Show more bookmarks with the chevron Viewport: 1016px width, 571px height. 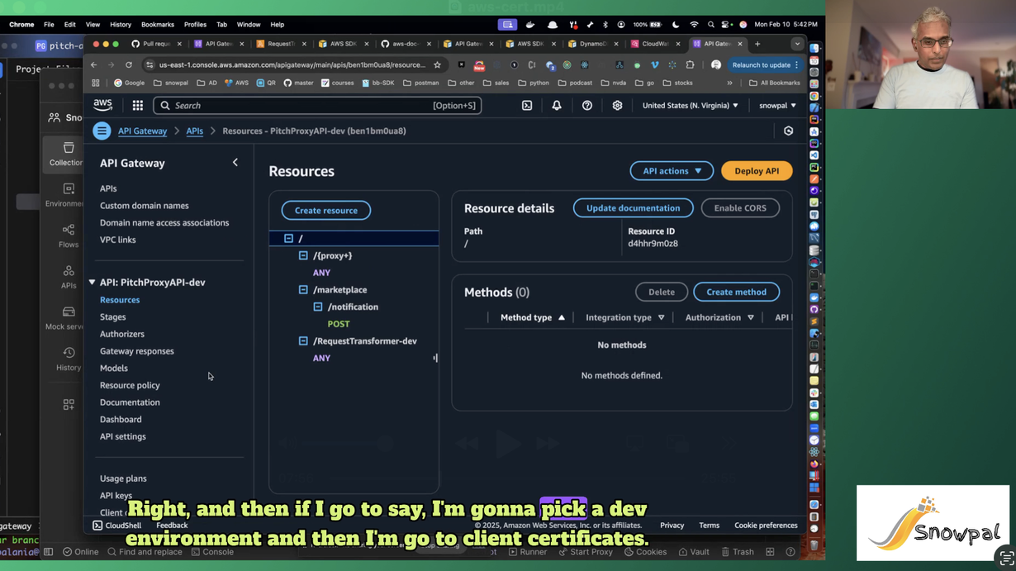pyautogui.click(x=729, y=83)
